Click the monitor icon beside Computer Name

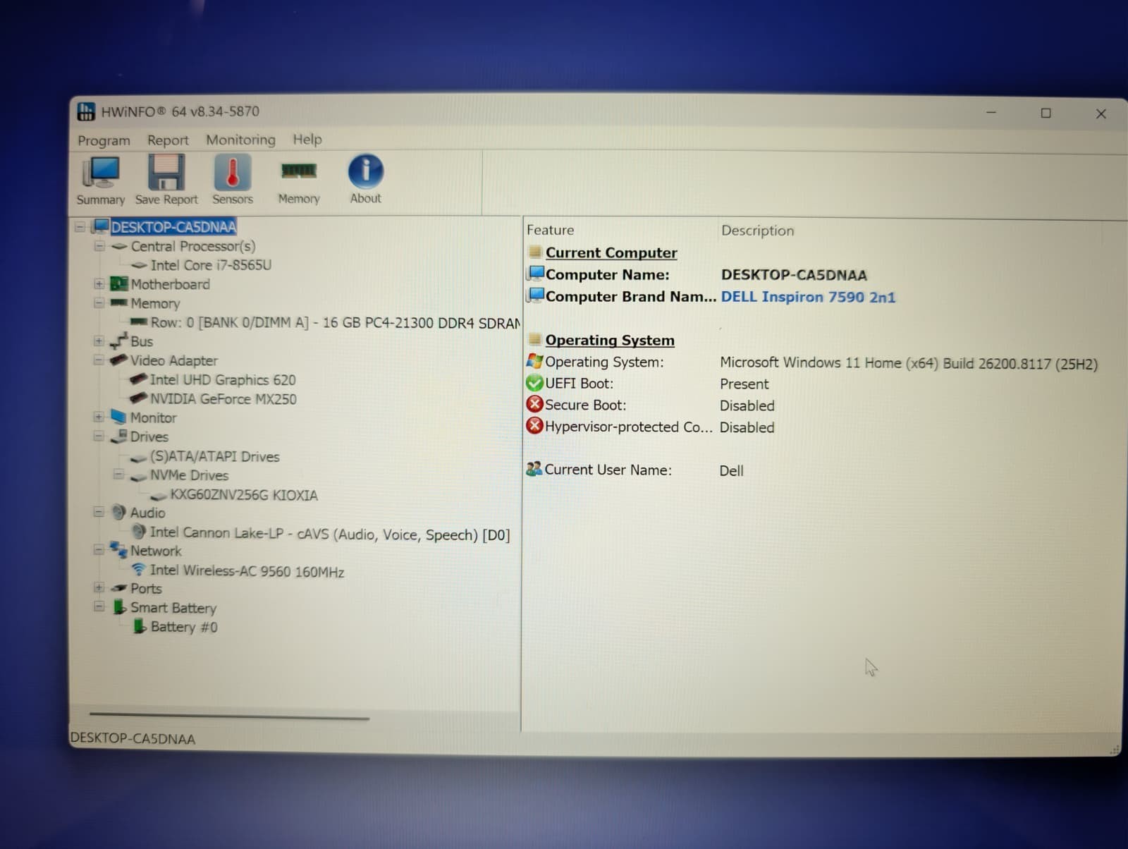pyautogui.click(x=536, y=274)
